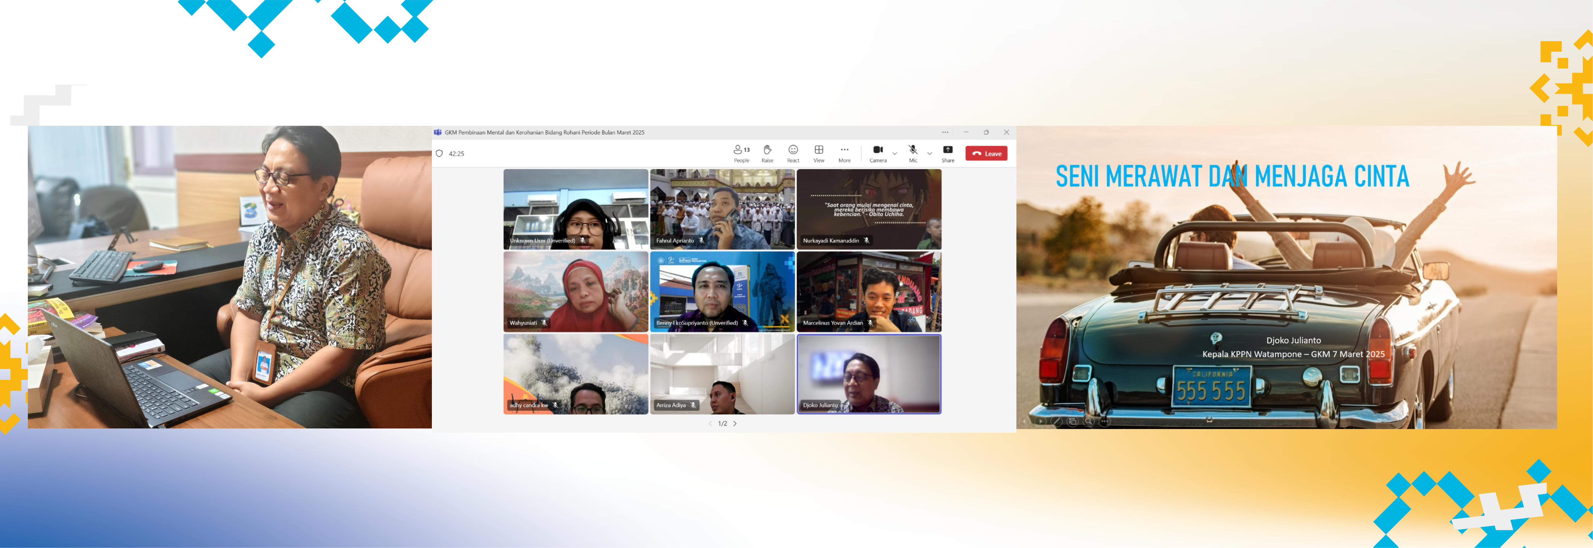Click muted mic icon on Benny EkoSupriyanto tile
Image resolution: width=1593 pixels, height=548 pixels.
pyautogui.click(x=745, y=323)
